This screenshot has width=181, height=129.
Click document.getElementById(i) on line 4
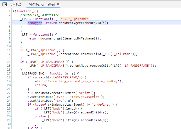(82, 23)
